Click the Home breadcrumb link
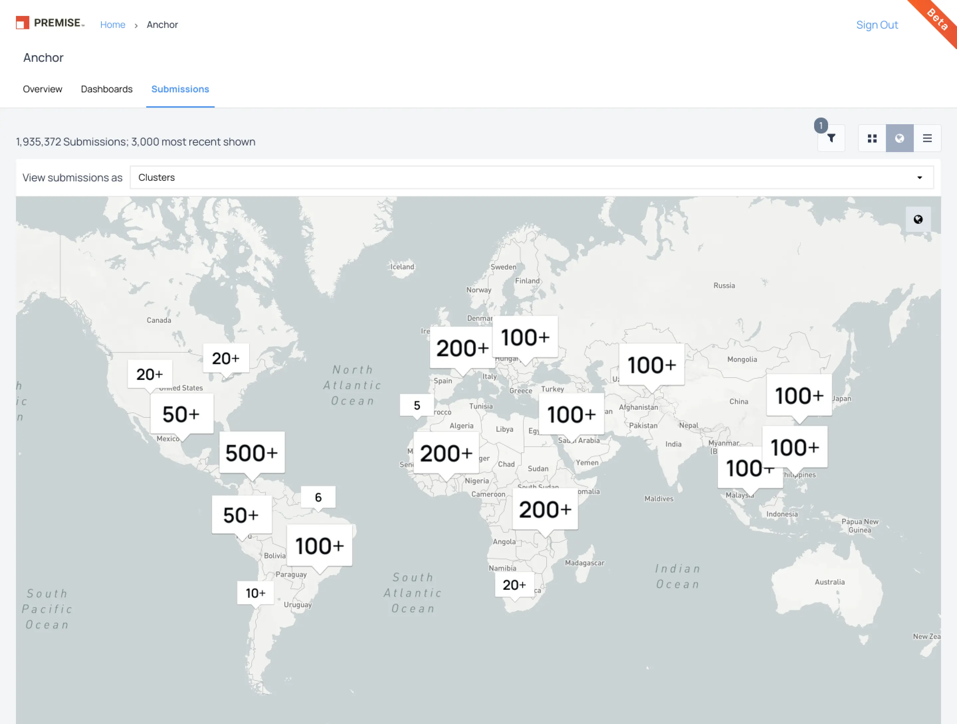This screenshot has width=957, height=724. click(x=113, y=25)
